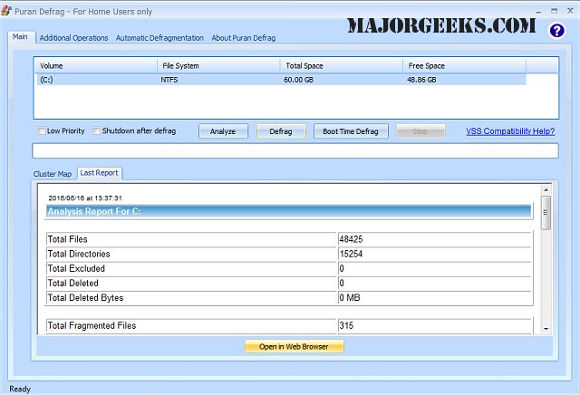Image resolution: width=580 pixels, height=395 pixels.
Task: Click the Free Space column header
Action: (464, 66)
